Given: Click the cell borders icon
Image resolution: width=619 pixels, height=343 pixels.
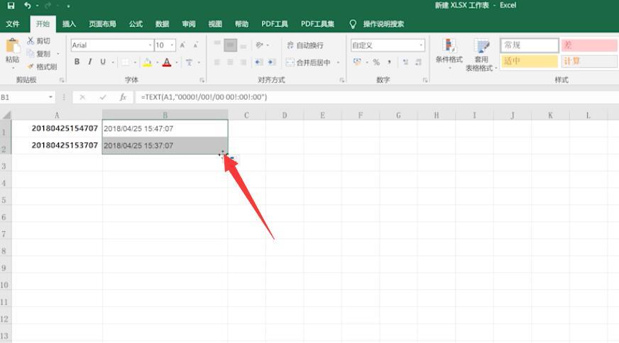Looking at the screenshot, I should 125,62.
